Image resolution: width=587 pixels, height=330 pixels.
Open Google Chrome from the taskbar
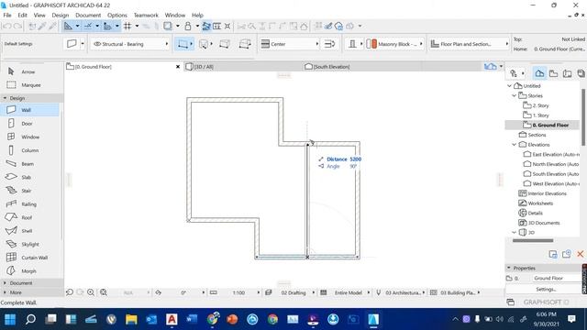[272, 319]
